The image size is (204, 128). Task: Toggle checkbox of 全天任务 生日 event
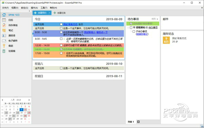click(61, 24)
